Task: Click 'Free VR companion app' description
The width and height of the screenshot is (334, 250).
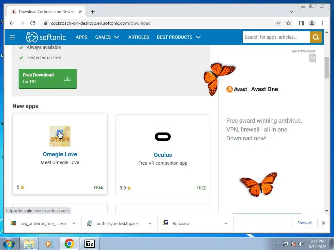Action: pyautogui.click(x=163, y=163)
